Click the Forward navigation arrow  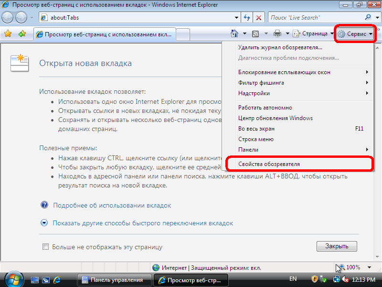[x=21, y=18]
